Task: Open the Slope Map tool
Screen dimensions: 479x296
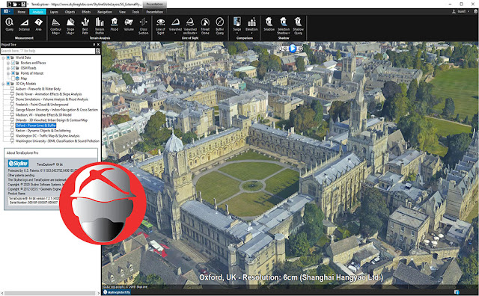Action: [70, 26]
